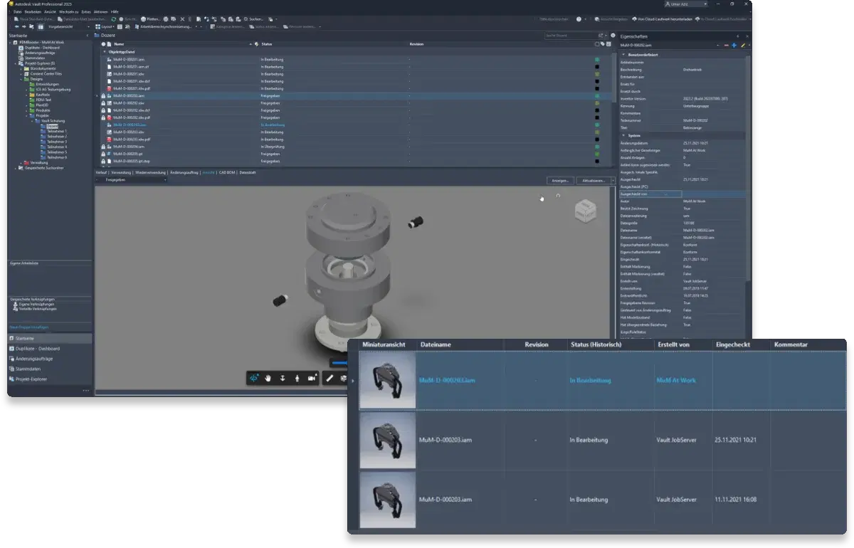The image size is (854, 548).
Task: Switch to the Verlauf tab
Action: [101, 172]
